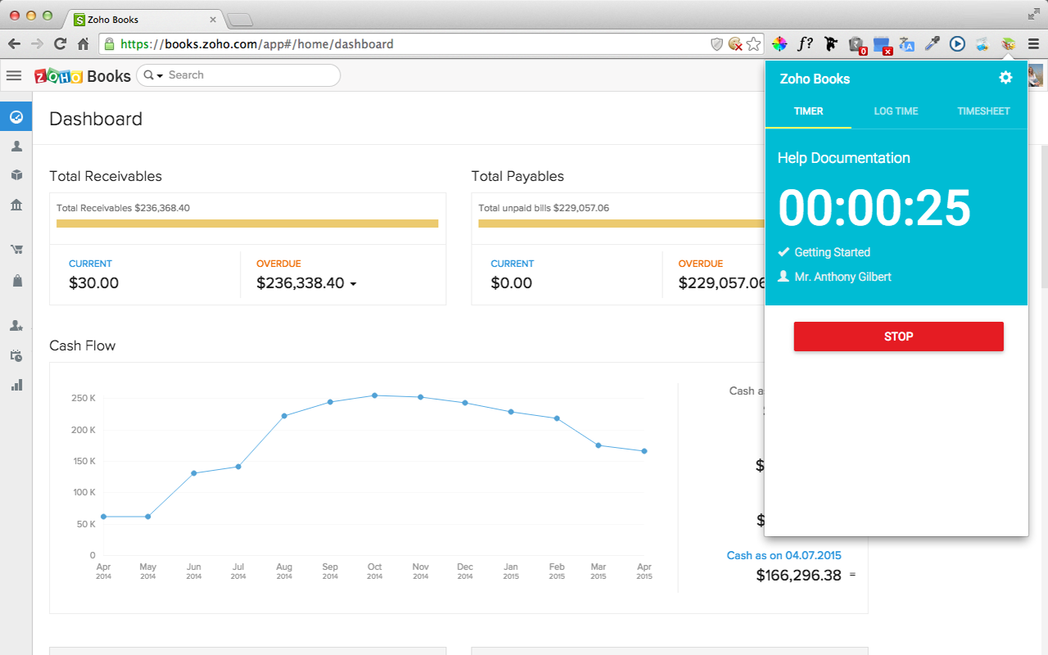Switch to the Timesheet tab
The width and height of the screenshot is (1048, 655).
983,111
